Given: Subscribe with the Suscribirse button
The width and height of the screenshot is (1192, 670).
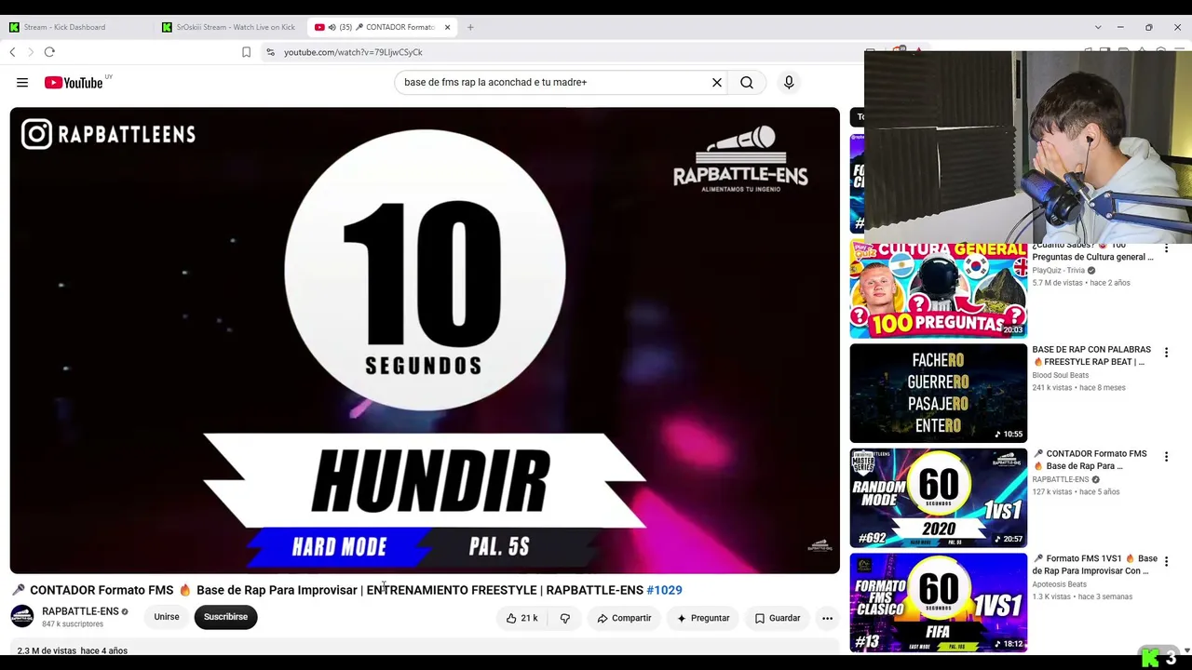Looking at the screenshot, I should pyautogui.click(x=225, y=617).
